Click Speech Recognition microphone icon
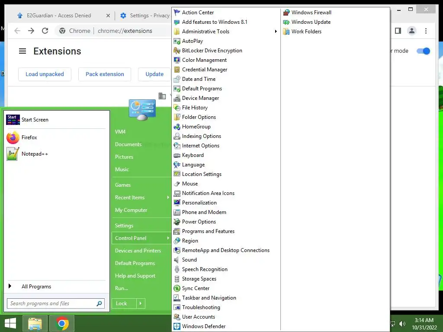 [177, 269]
